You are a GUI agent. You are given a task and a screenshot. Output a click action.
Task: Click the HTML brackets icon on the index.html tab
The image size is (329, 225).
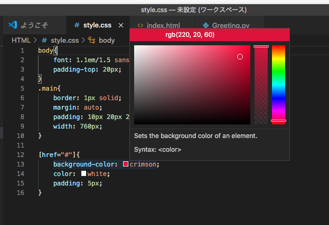[140, 25]
